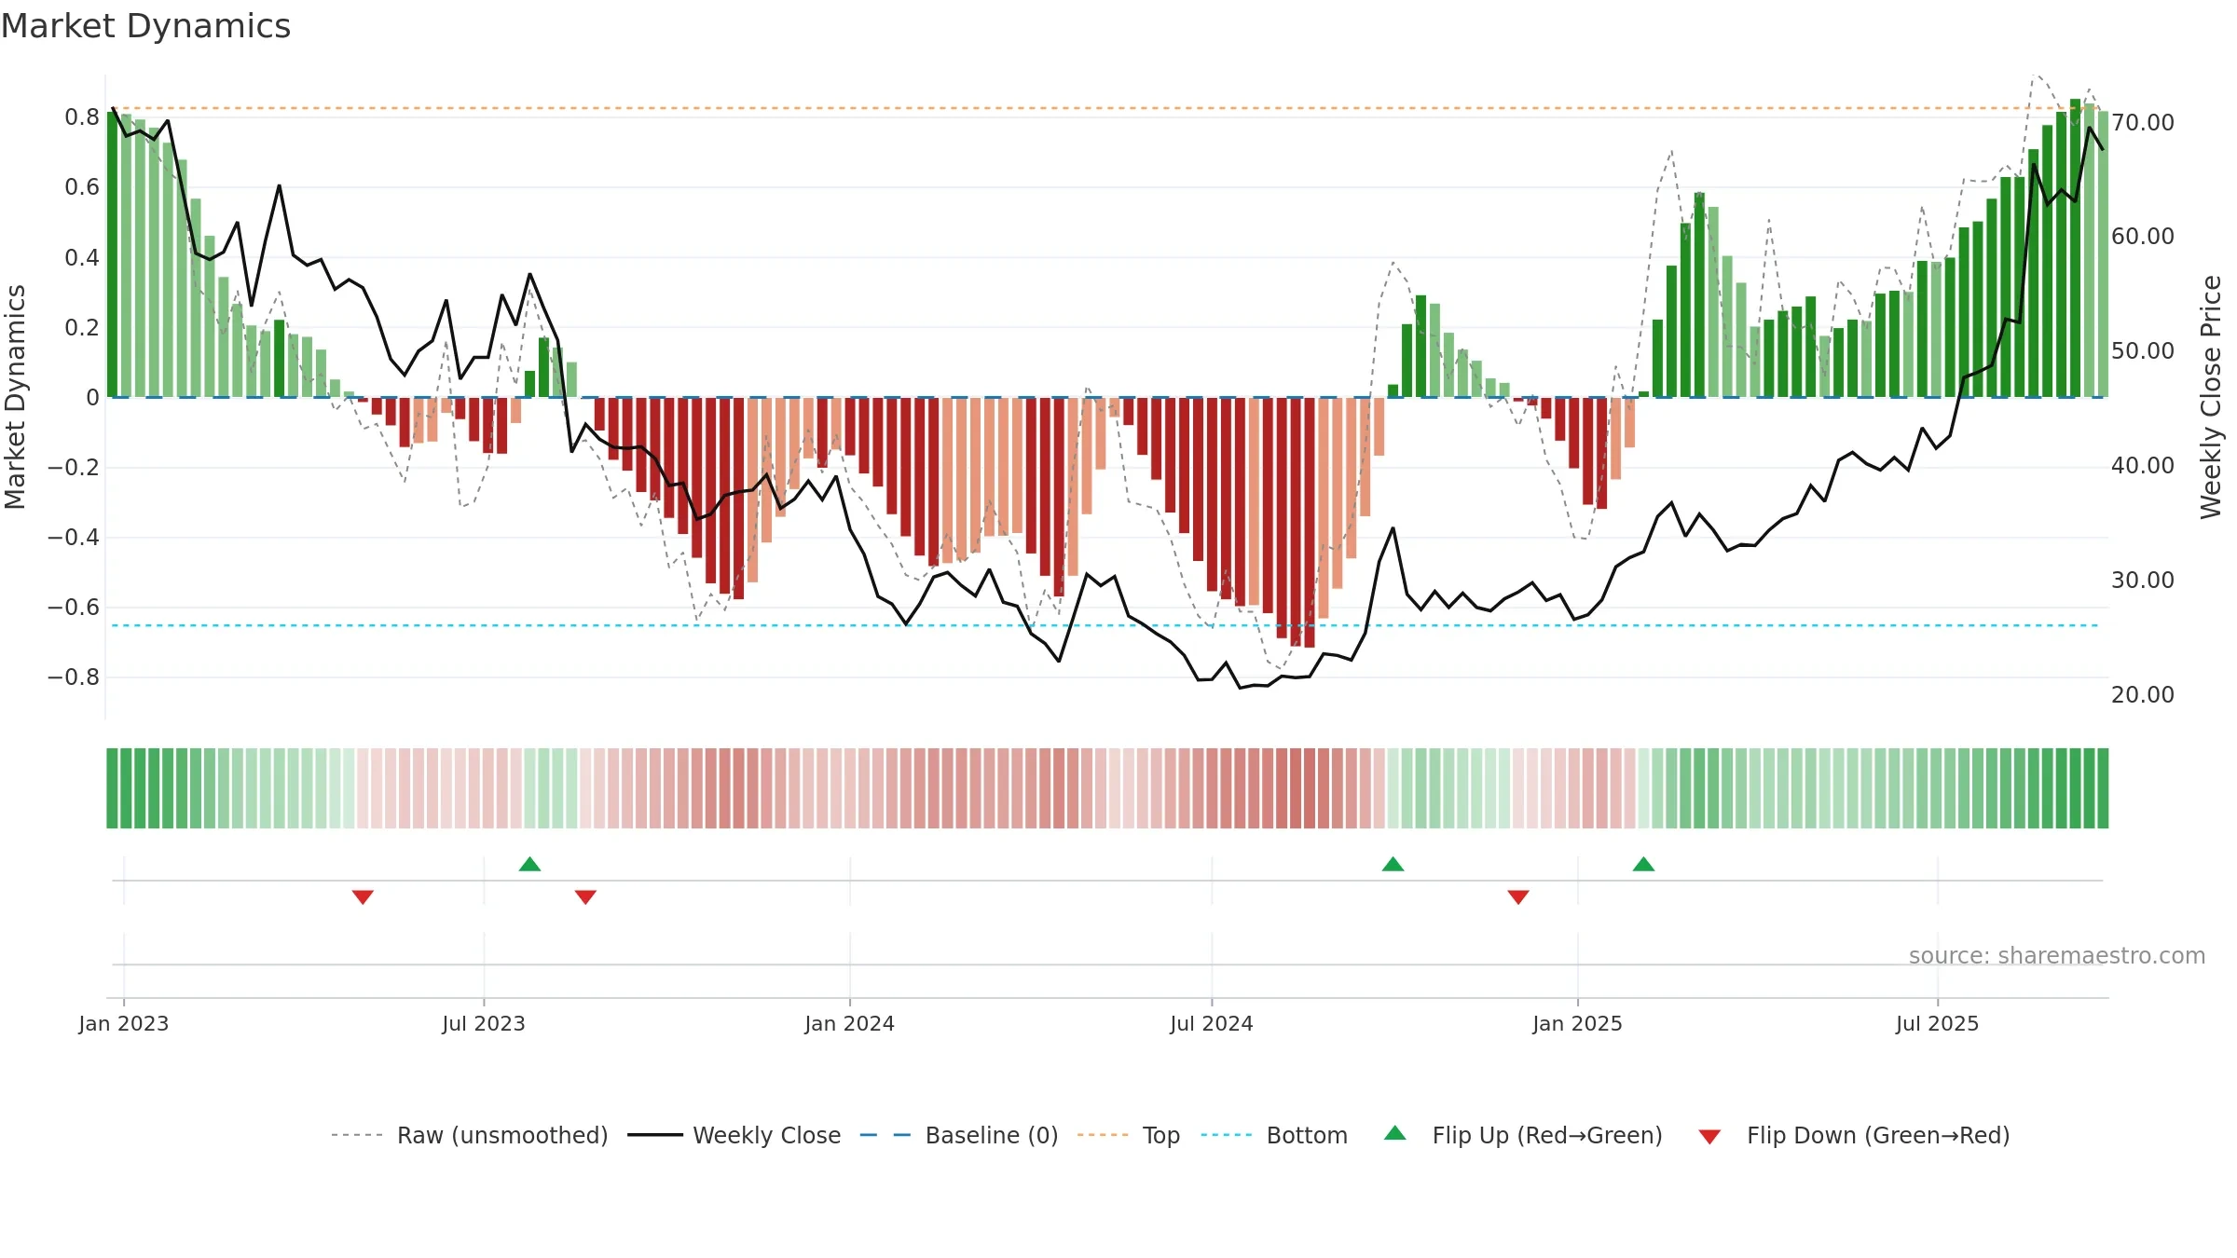Click the 30.00 price tick label
This screenshot has height=1258, width=2237.
click(x=2143, y=580)
